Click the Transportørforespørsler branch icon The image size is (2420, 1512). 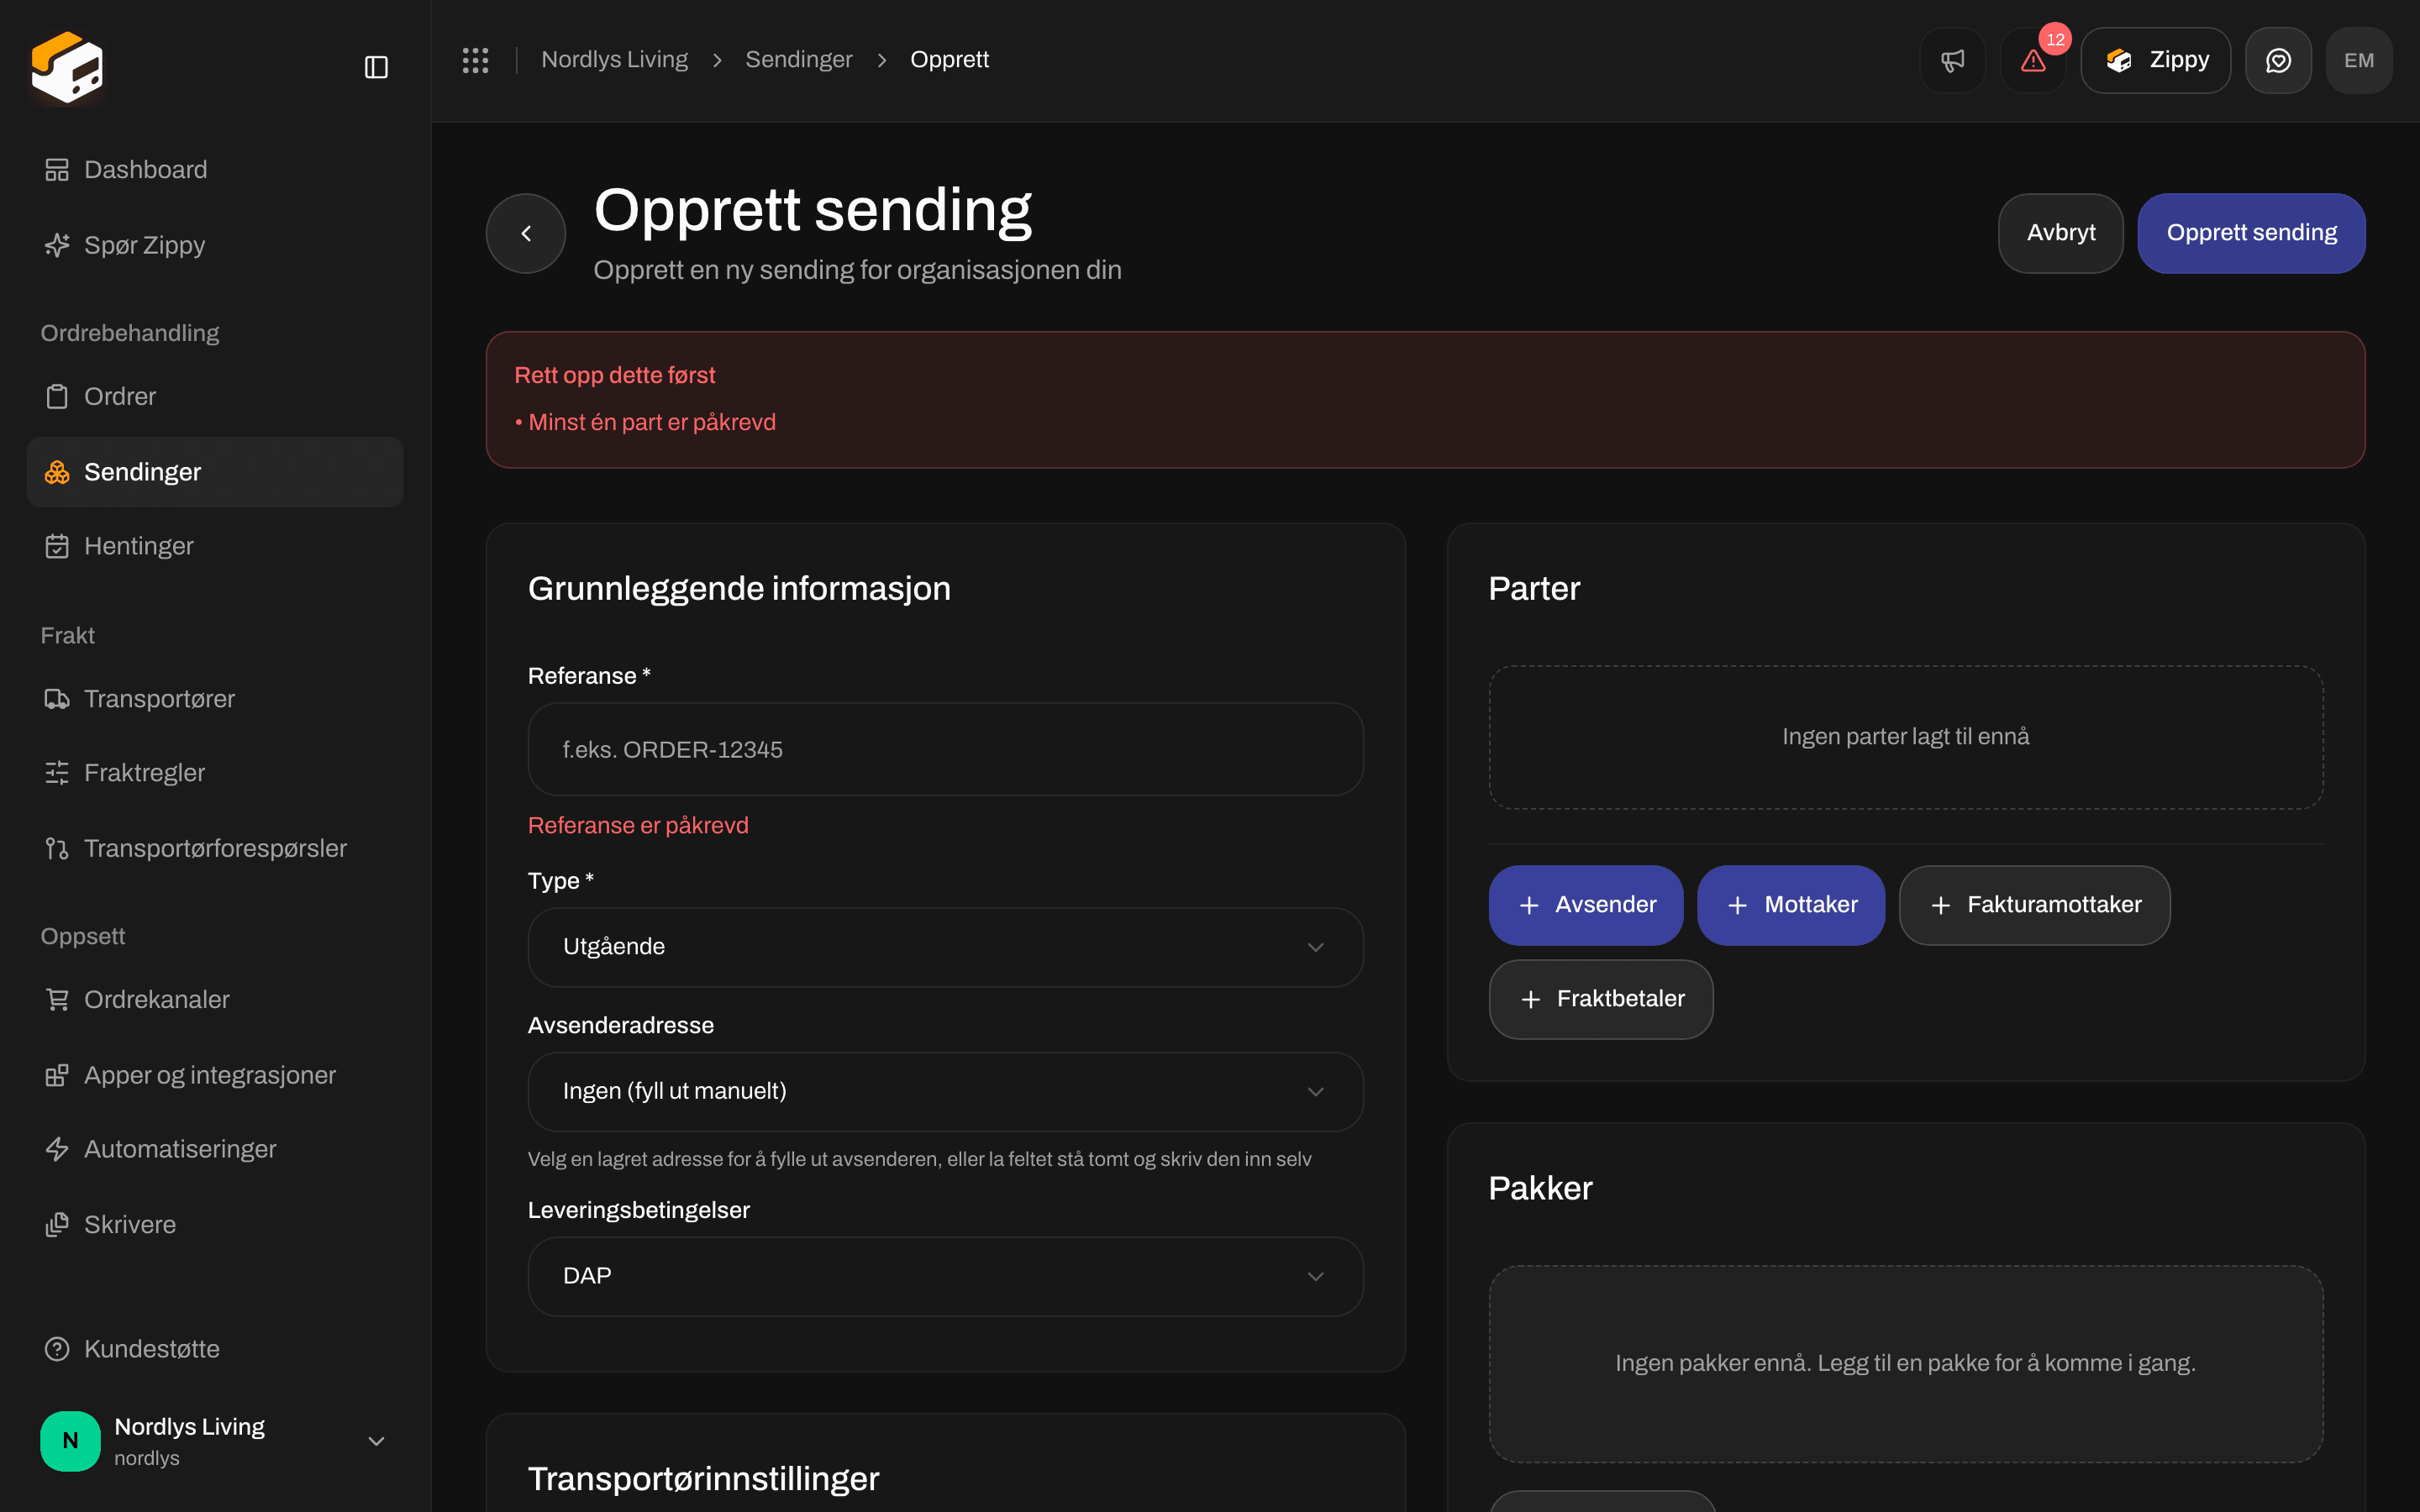pyautogui.click(x=57, y=848)
